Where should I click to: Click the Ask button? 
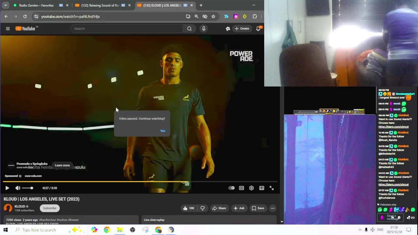pos(239,208)
